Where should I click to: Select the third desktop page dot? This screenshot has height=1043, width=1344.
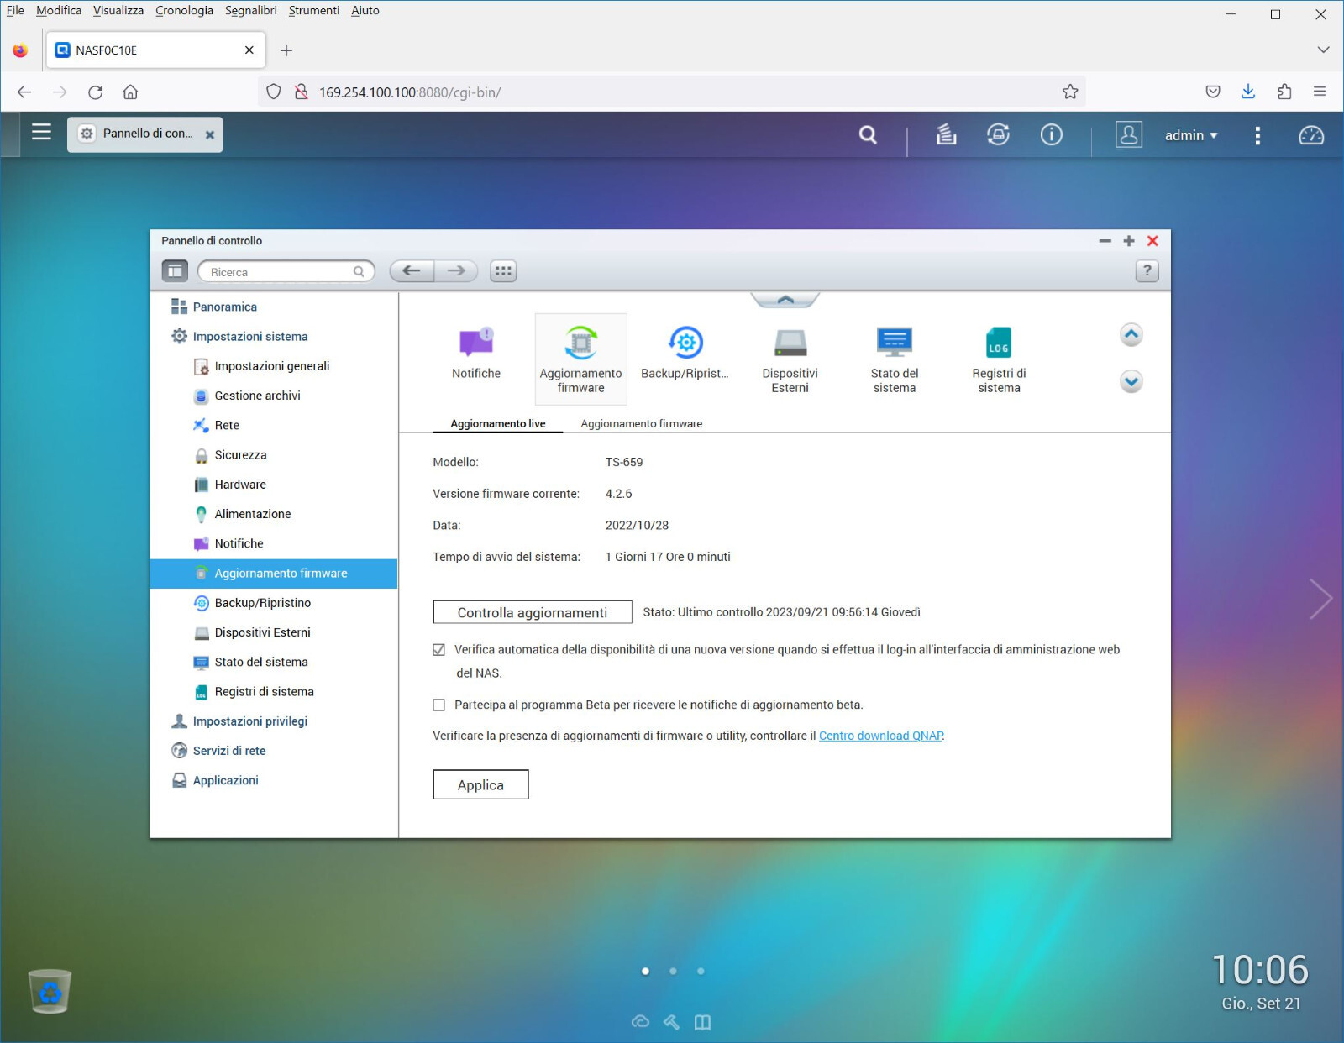point(701,971)
